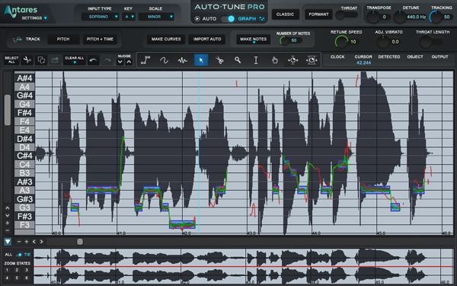Viewport: 457px width, 286px height.
Task: Shift pitch view up with arrow
Action: (x=8, y=208)
